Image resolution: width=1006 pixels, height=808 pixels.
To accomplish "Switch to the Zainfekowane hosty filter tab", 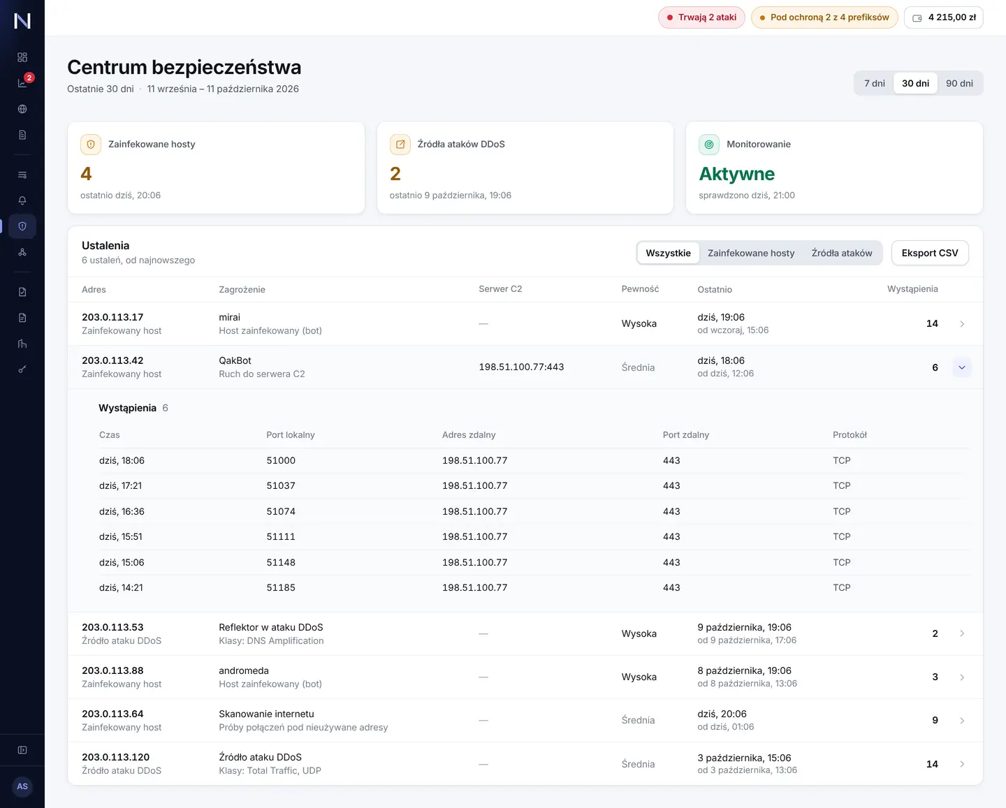I will click(x=751, y=253).
